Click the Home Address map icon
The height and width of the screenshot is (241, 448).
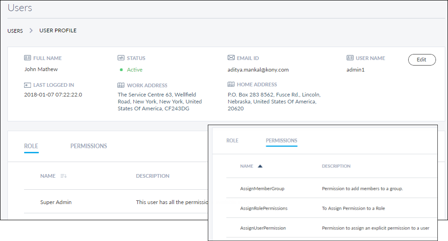[231, 85]
